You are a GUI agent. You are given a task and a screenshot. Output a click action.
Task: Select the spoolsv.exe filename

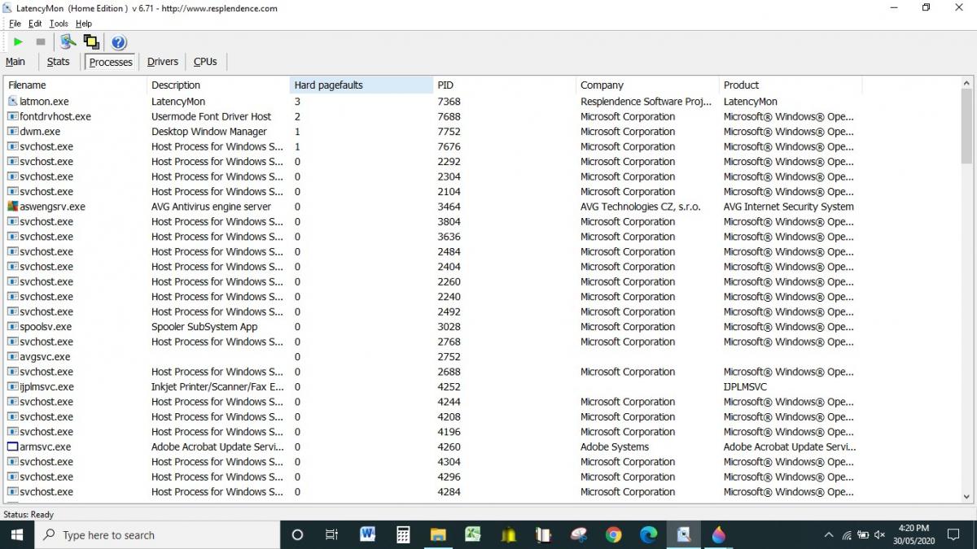coord(46,327)
